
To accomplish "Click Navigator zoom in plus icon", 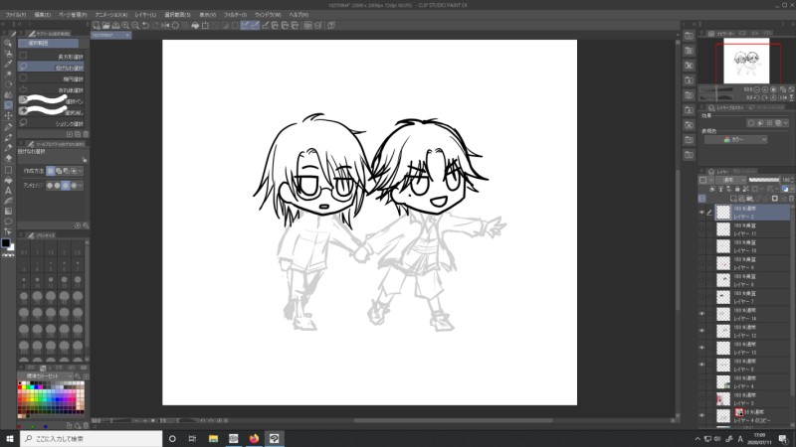I will coord(765,89).
